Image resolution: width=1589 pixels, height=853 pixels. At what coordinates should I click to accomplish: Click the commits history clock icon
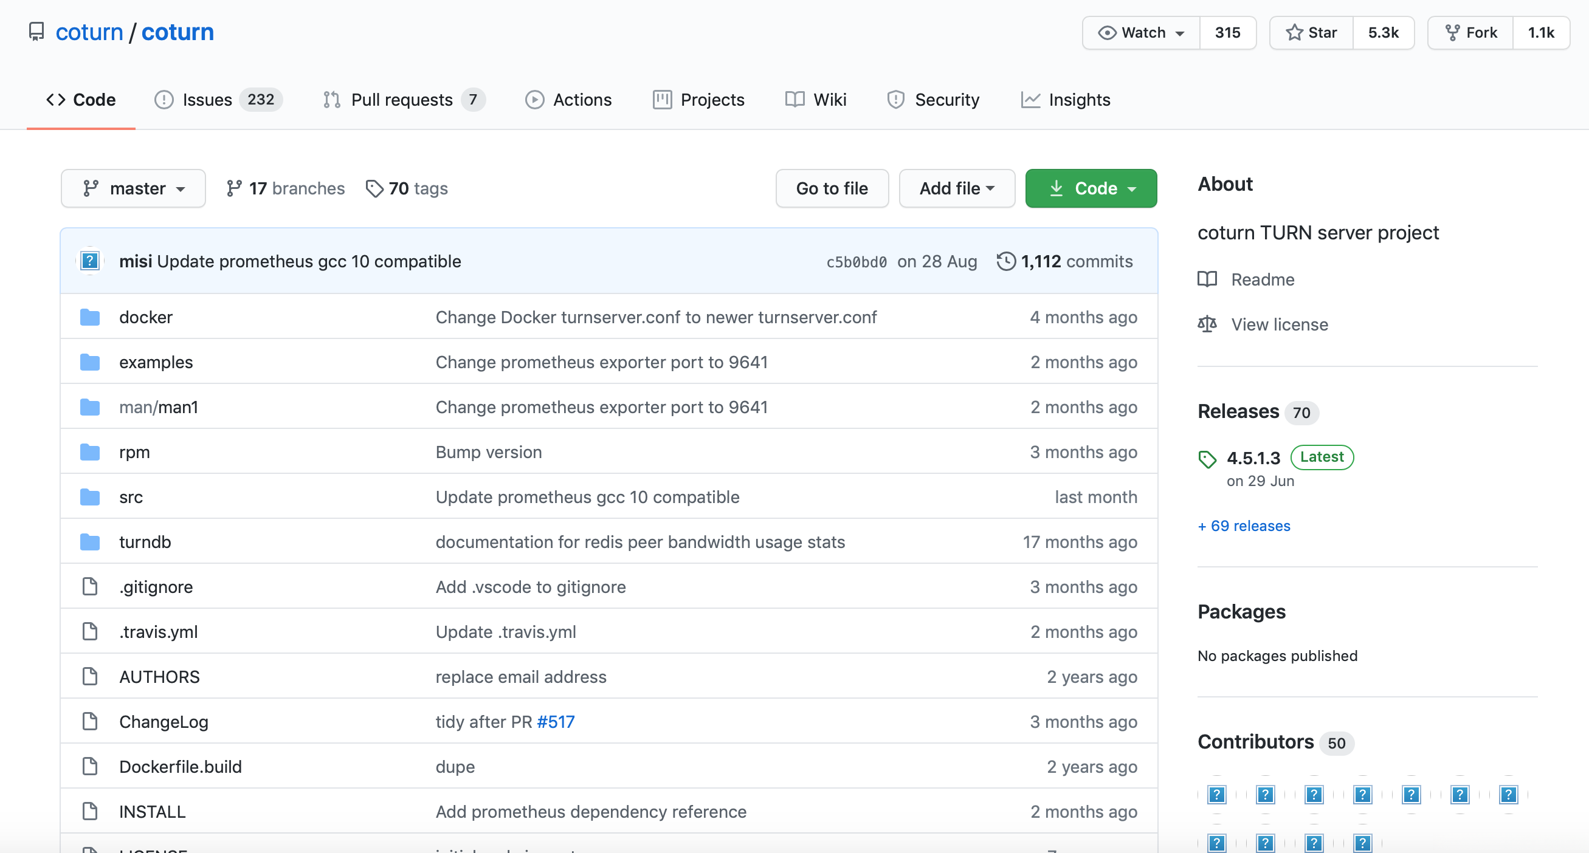1005,261
